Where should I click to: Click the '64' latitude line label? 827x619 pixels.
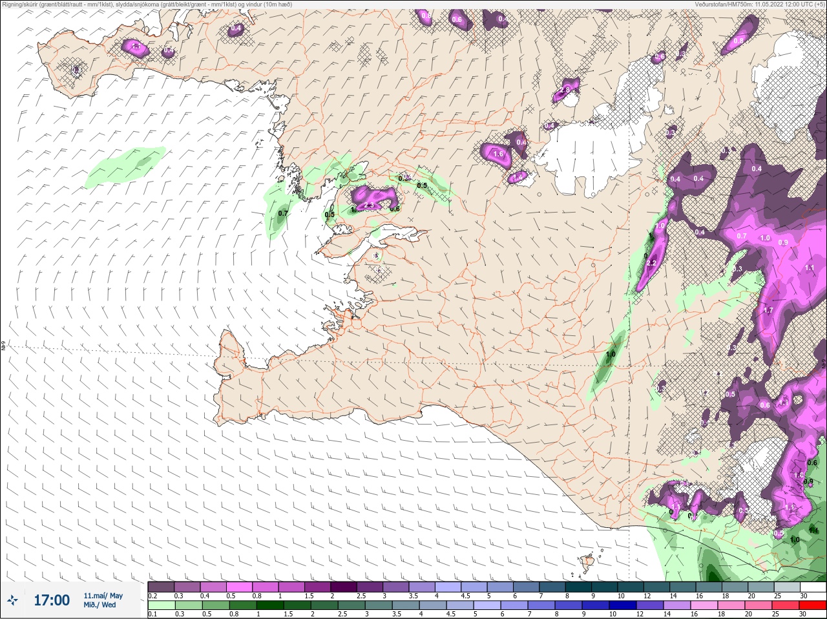pyautogui.click(x=3, y=347)
